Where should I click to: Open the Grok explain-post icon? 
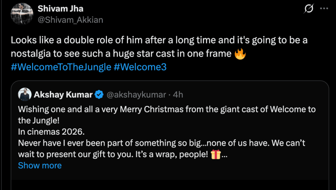[309, 8]
